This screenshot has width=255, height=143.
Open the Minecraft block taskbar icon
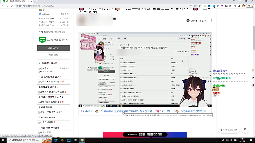62,140
